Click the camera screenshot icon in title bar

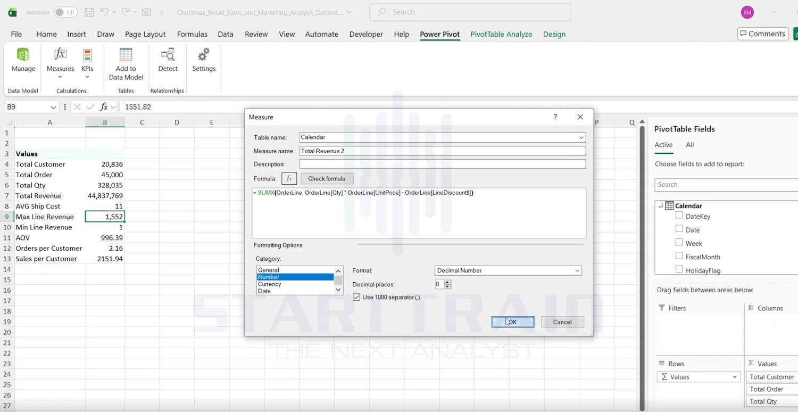click(146, 12)
